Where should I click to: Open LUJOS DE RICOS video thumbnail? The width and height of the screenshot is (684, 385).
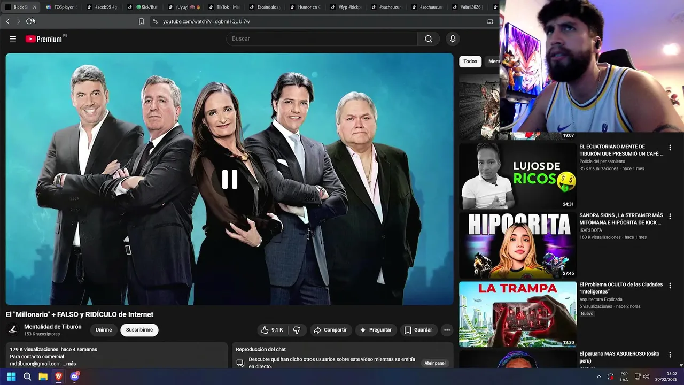518,176
